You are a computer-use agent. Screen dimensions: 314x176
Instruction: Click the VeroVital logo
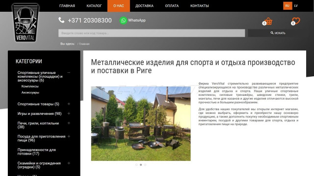pyautogui.click(x=26, y=22)
